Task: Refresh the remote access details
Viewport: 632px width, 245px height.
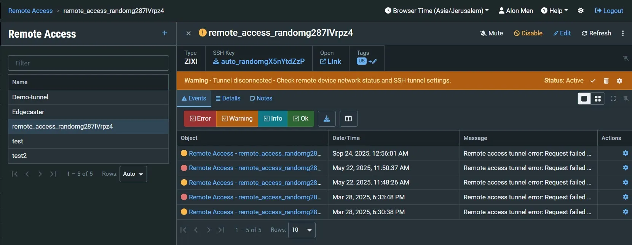Action: [x=596, y=33]
